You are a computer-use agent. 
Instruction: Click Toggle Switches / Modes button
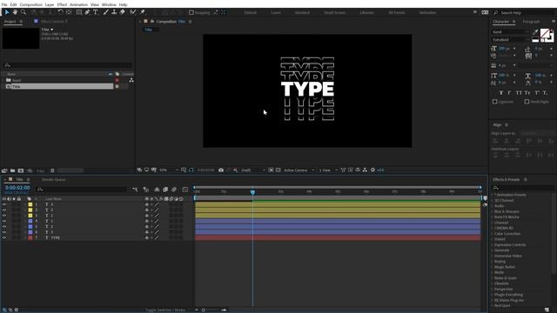pyautogui.click(x=165, y=310)
